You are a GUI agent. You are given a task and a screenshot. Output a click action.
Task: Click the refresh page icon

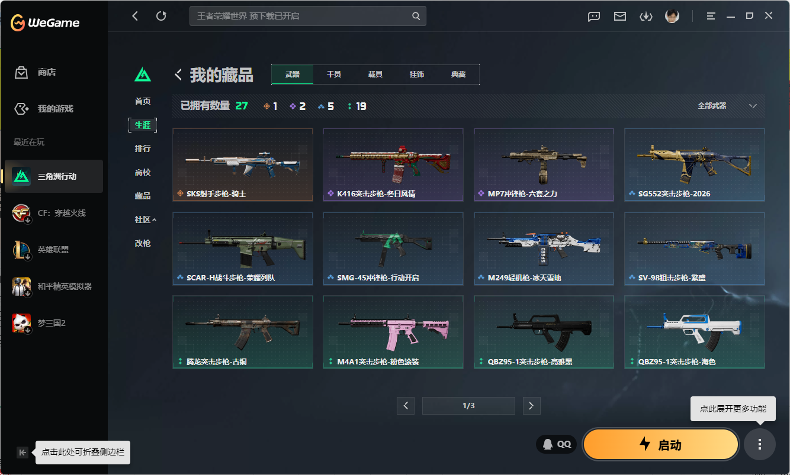pos(161,16)
